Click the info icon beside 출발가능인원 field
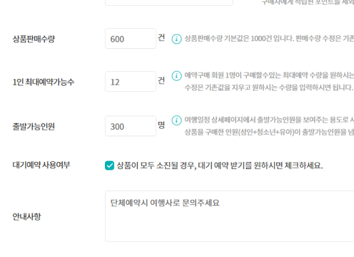 click(x=176, y=120)
